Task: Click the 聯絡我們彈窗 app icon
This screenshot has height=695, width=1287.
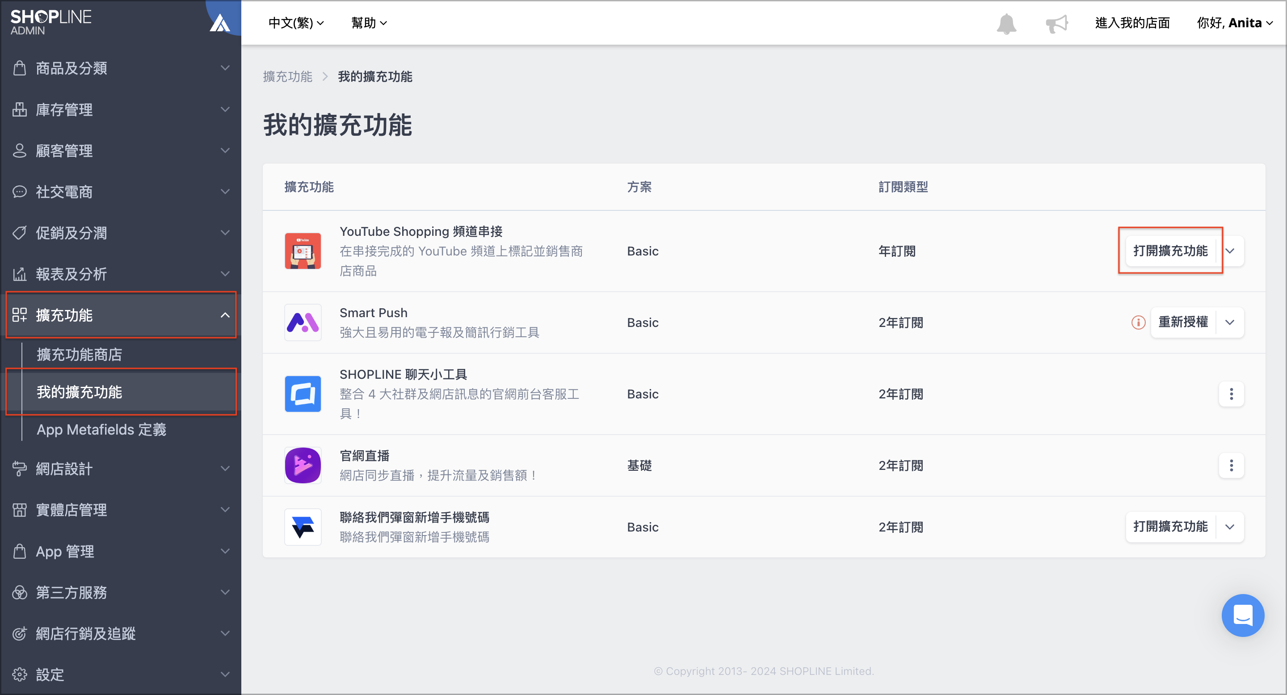Action: click(303, 527)
